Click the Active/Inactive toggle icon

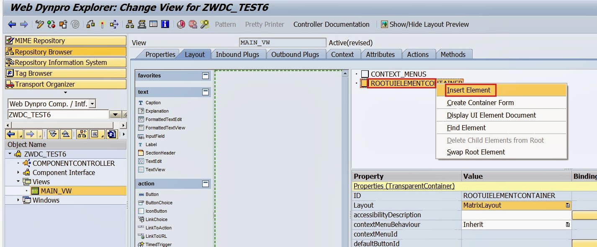pyautogui.click(x=51, y=24)
